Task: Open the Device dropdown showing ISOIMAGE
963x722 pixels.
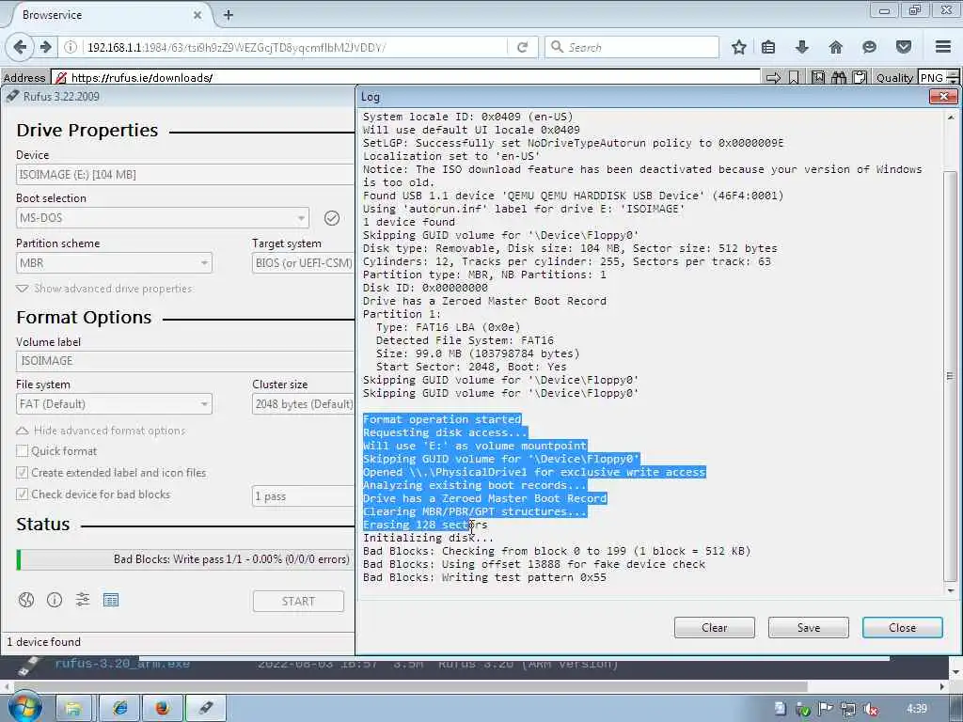Action: click(x=185, y=174)
